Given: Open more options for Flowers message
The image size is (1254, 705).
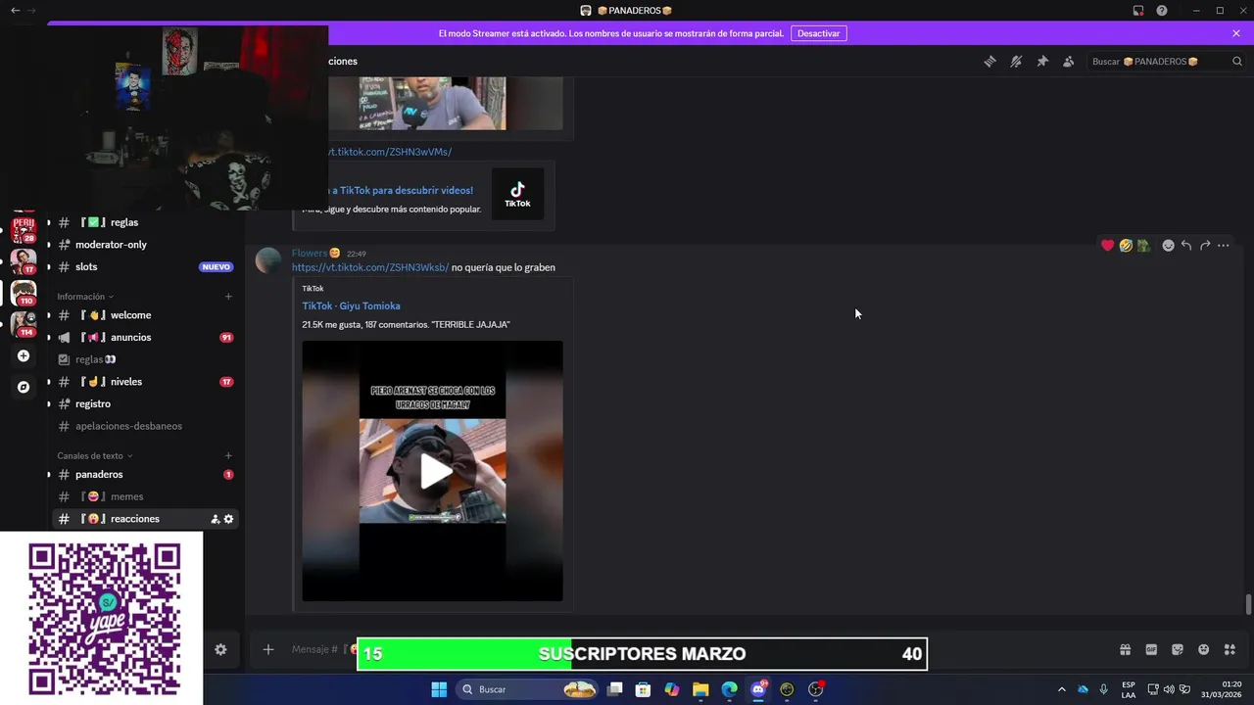Looking at the screenshot, I should [1224, 246].
